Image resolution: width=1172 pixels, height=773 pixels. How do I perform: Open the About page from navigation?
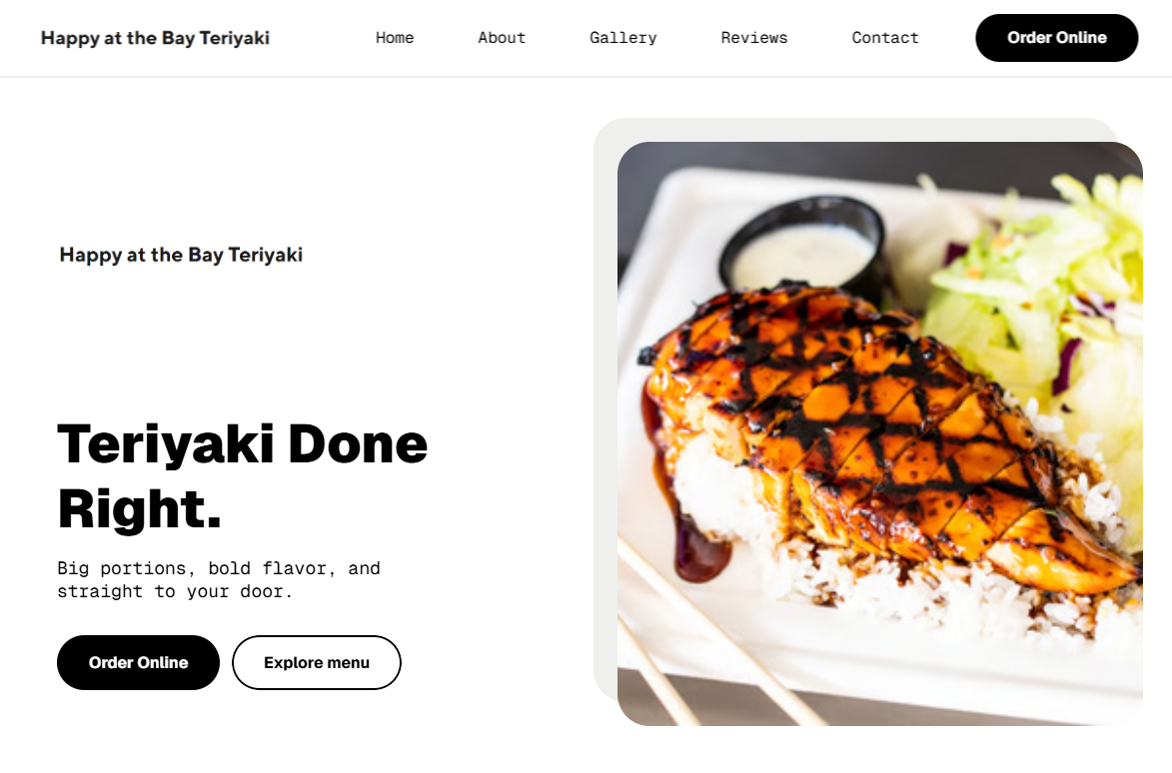[x=502, y=38]
